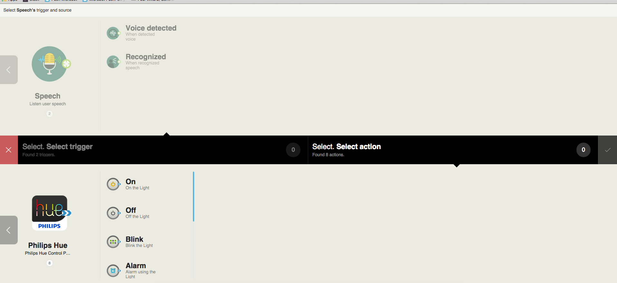Open the Select action section header
617x283 pixels.
[x=453, y=150]
